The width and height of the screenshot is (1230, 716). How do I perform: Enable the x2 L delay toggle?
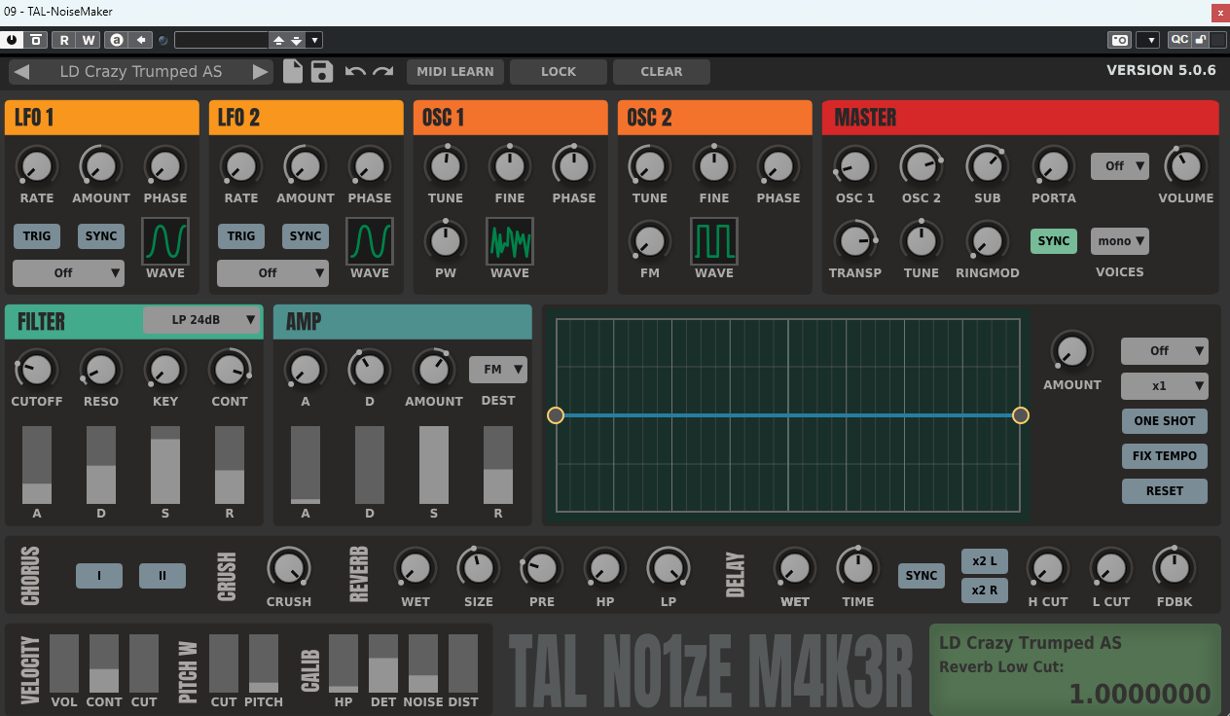[x=984, y=560]
